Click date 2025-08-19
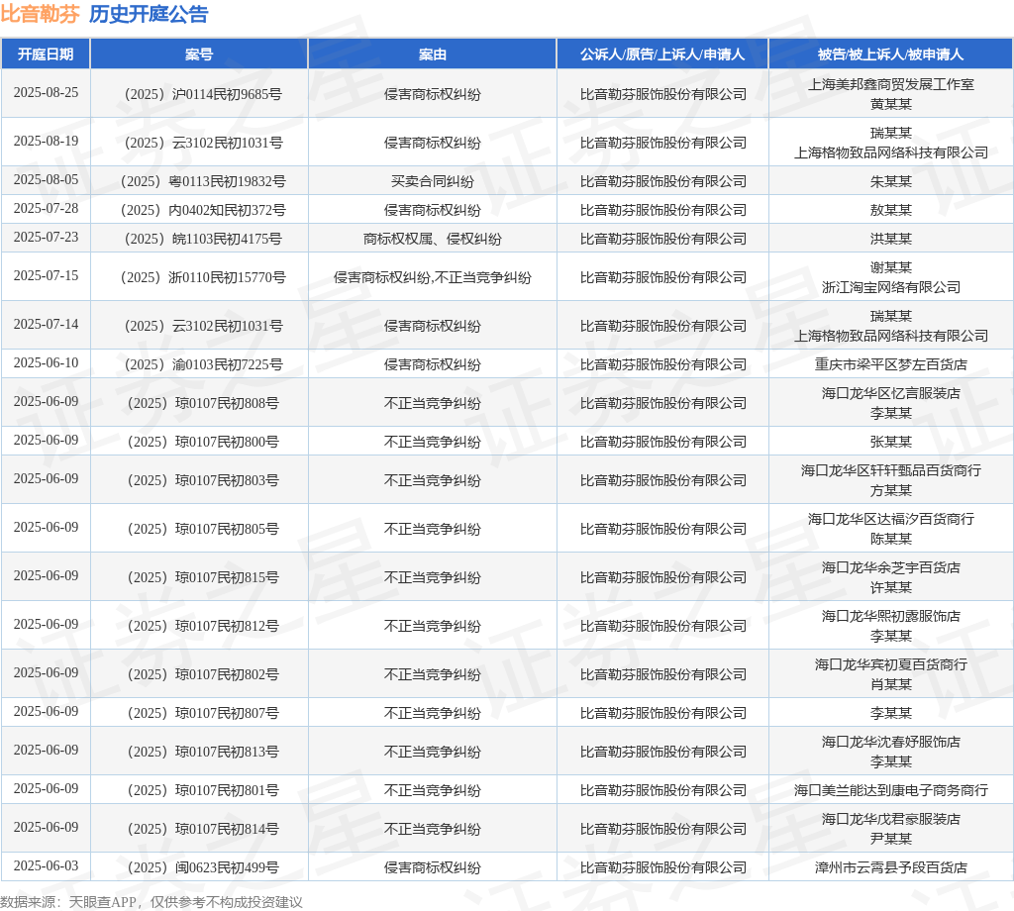This screenshot has height=911, width=1014. tap(46, 141)
